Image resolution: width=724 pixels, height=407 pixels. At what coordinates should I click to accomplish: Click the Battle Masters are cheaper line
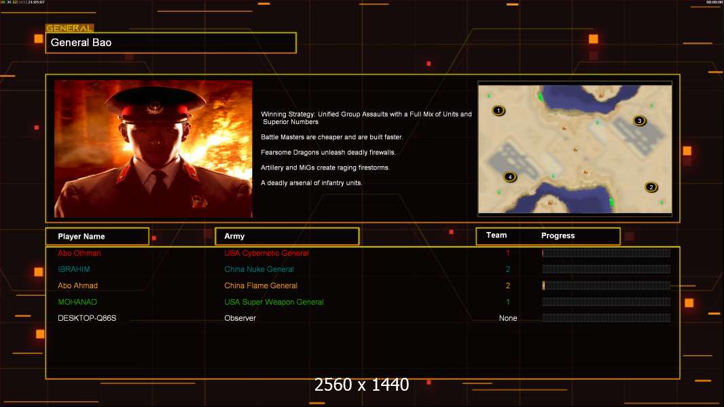(x=332, y=137)
